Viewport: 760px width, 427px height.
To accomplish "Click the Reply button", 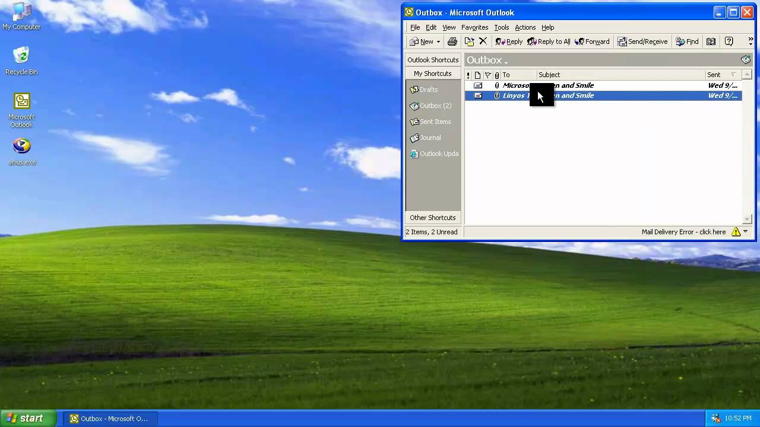I will tap(509, 42).
